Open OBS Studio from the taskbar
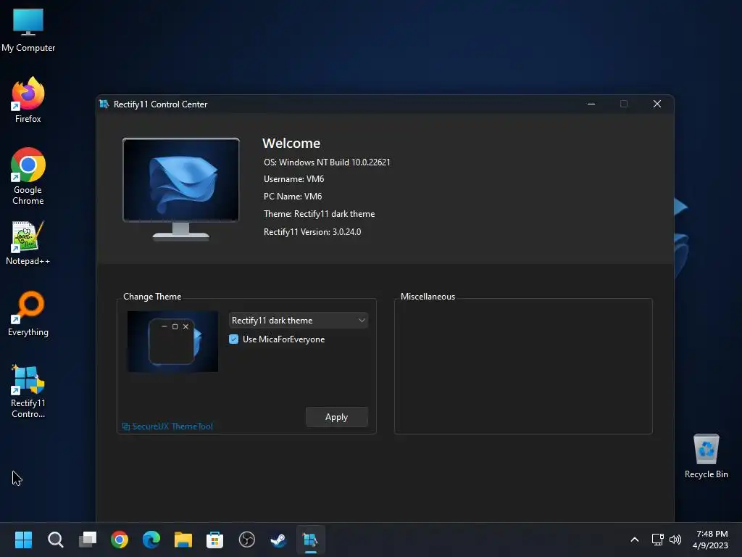Viewport: 742px width, 557px height. tap(247, 540)
